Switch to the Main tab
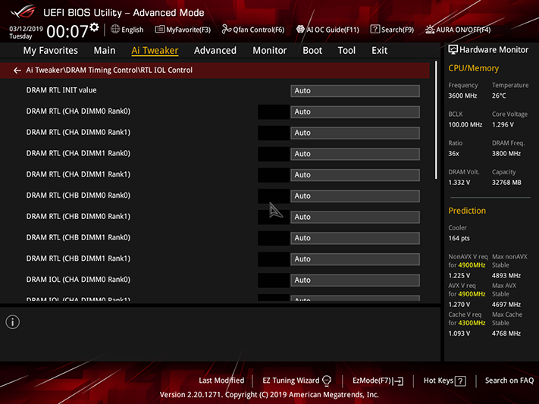539x404 pixels. 105,51
